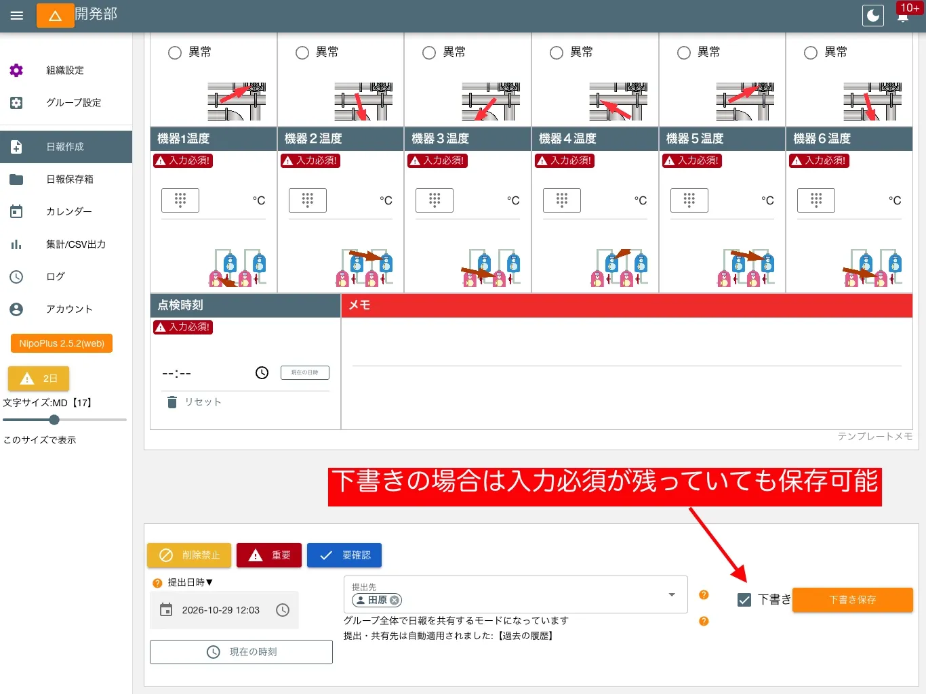
Task: Click 現在の時刻 button
Action: [x=241, y=652]
